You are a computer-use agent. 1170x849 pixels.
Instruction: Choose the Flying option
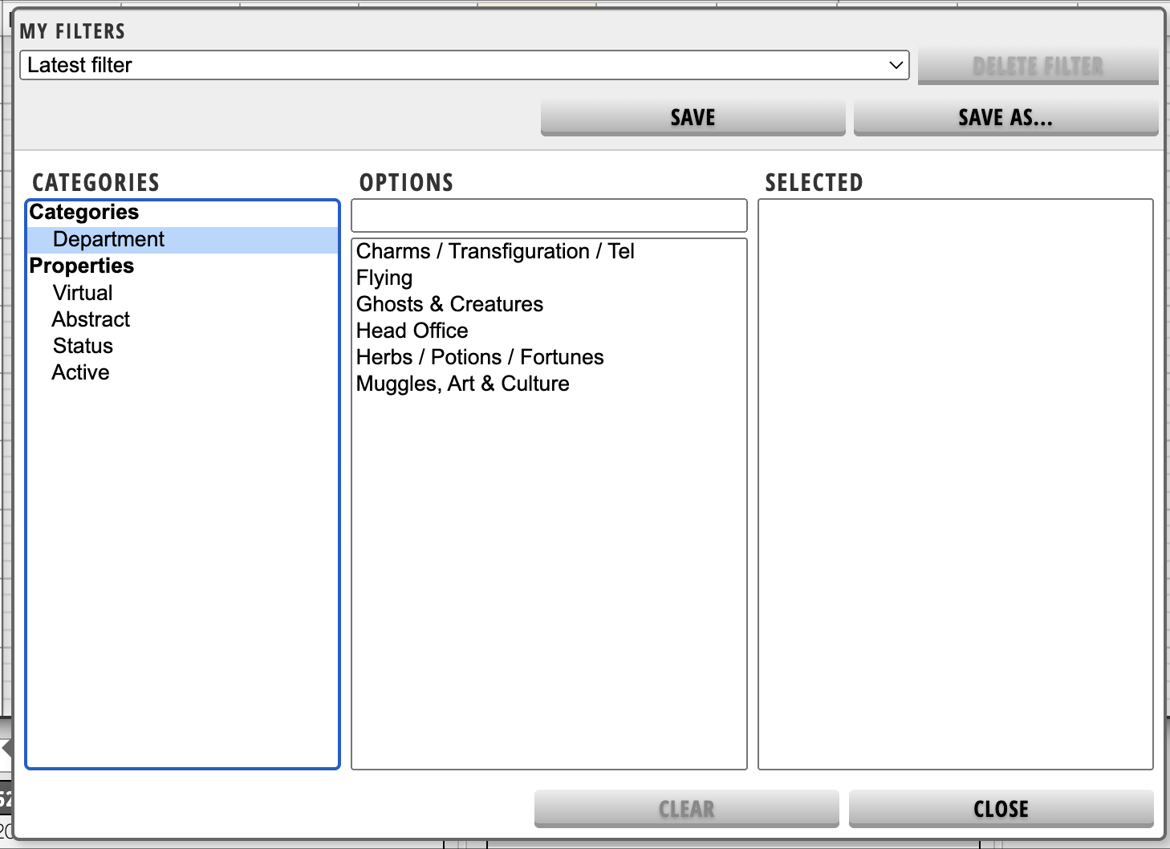[549, 278]
